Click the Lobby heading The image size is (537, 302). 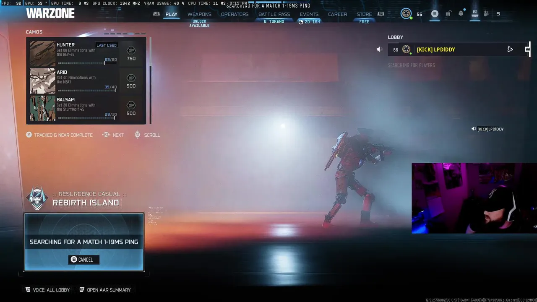tap(395, 37)
